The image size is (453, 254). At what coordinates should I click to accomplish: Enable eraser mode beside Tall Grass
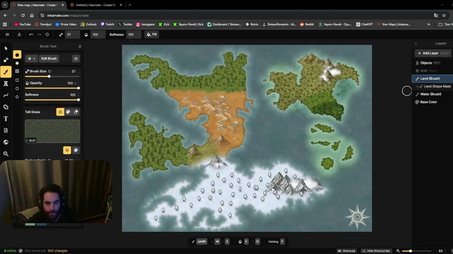point(76,112)
